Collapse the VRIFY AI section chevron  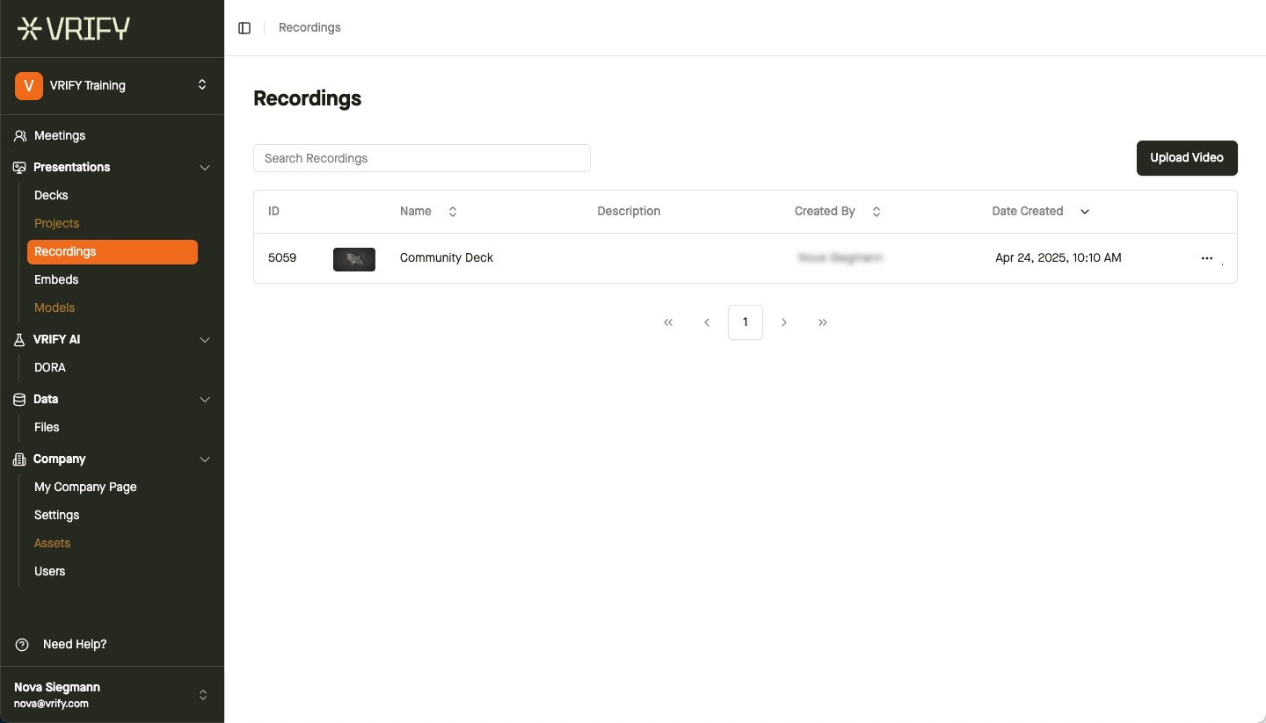205,340
